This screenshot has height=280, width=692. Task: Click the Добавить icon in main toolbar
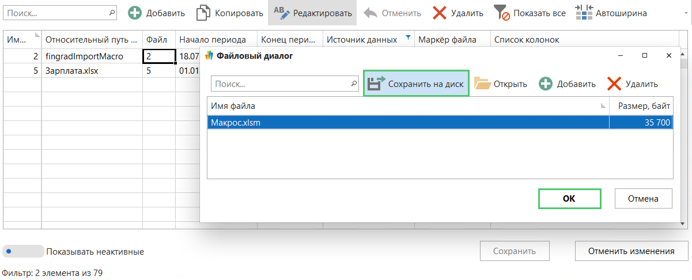(135, 13)
